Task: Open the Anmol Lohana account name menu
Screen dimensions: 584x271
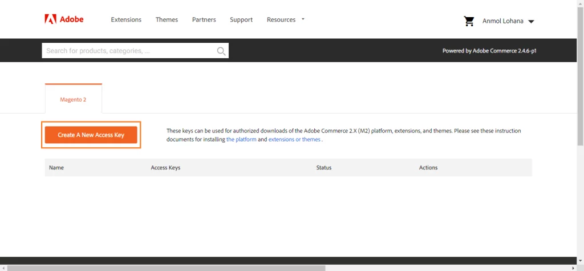Action: [503, 21]
